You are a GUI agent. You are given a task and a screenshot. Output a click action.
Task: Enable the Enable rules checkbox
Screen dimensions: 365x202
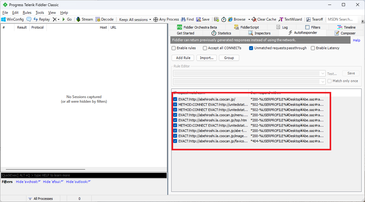pos(174,48)
